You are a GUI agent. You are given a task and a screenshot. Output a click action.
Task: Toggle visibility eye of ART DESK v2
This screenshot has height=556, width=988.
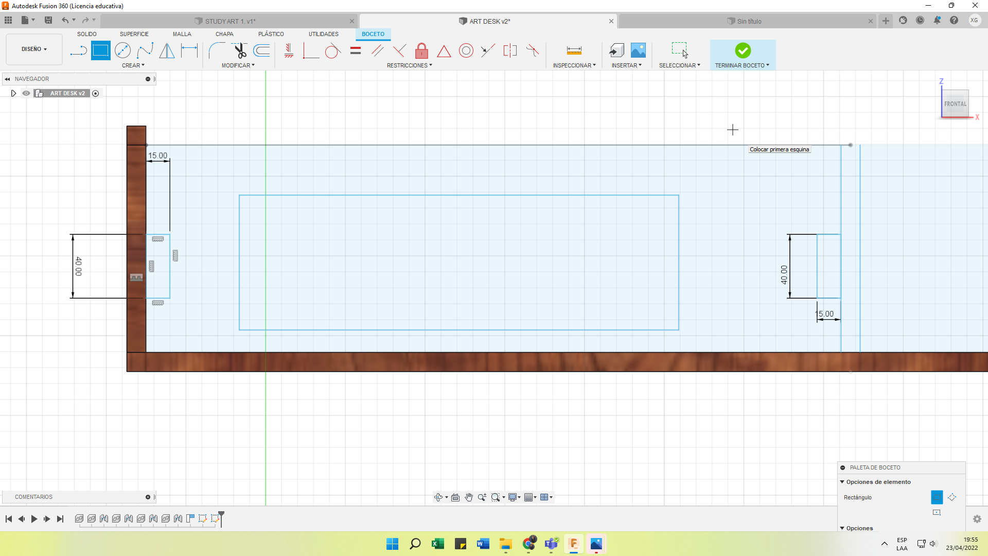point(26,93)
